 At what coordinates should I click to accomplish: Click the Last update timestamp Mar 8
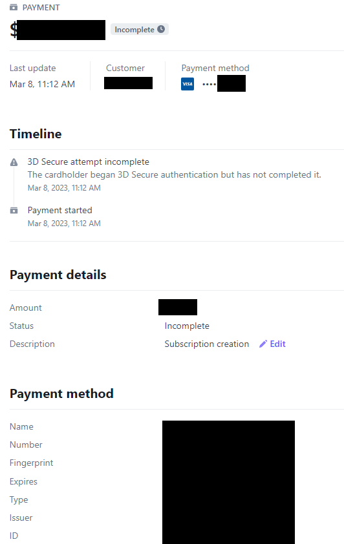42,84
